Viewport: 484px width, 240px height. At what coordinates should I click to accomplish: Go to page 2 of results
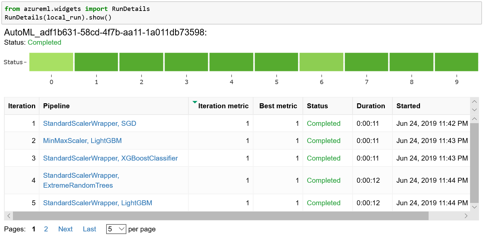[x=46, y=229]
